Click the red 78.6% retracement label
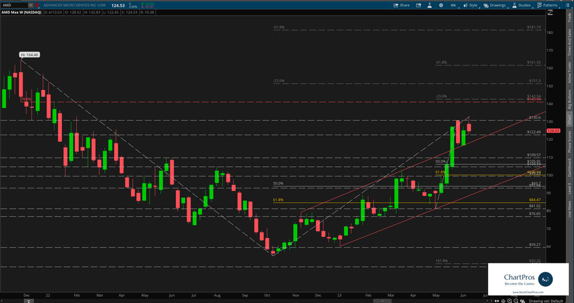The height and width of the screenshot is (303, 574). click(26, 99)
